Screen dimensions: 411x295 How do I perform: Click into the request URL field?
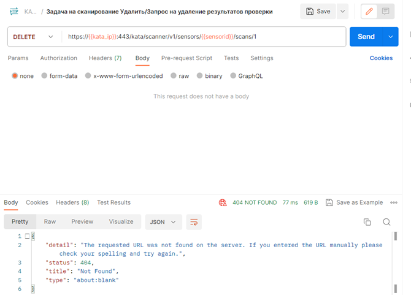[202, 37]
